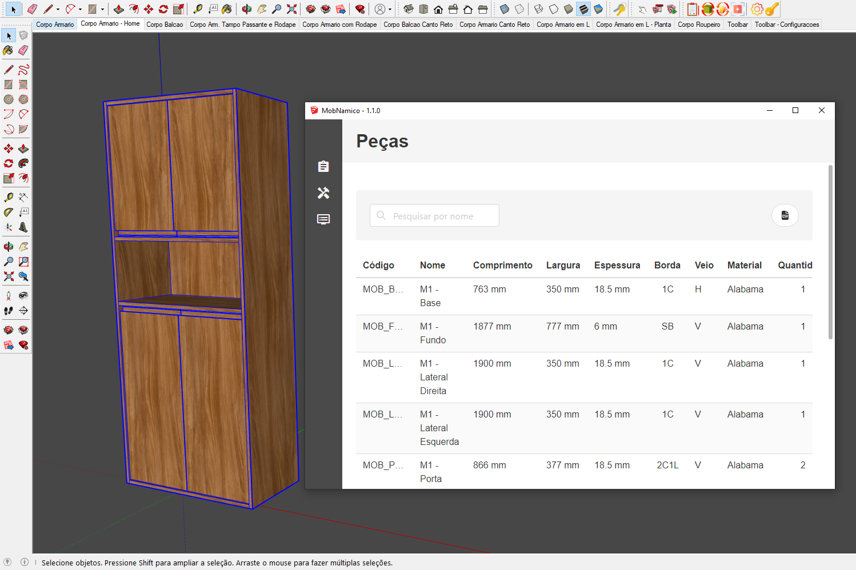Pick the 3D Text tool

23,227
